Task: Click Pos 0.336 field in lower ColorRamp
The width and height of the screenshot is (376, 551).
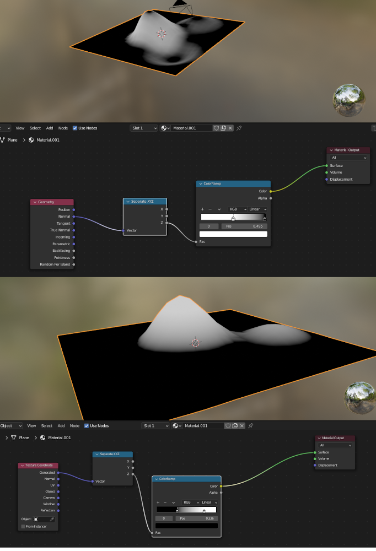Action: 197,518
